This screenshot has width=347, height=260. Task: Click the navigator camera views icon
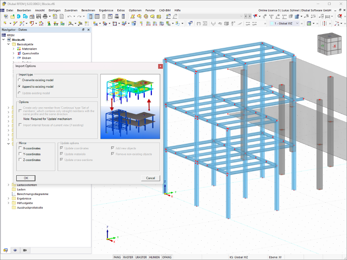tap(25, 250)
